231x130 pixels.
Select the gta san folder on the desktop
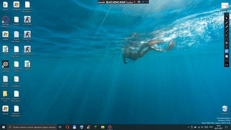point(5,6)
